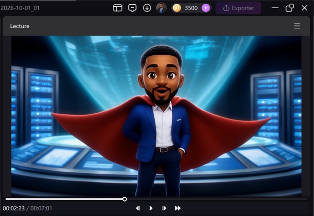Viewport: 314px width, 216px height.
Task: Close the application window
Action: (x=304, y=8)
